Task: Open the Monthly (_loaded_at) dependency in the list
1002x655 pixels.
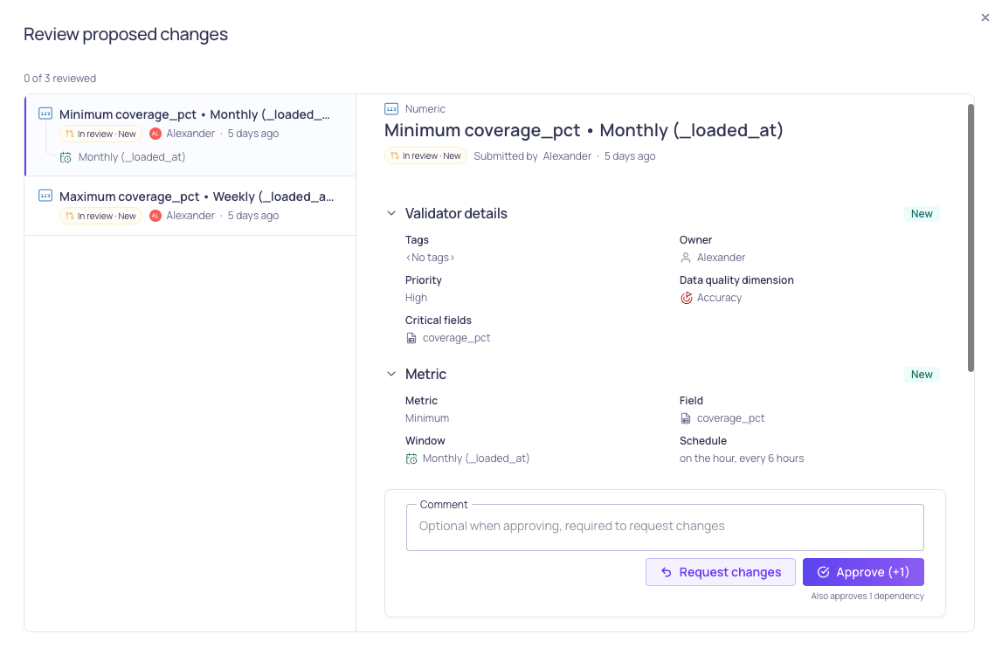Action: 132,157
